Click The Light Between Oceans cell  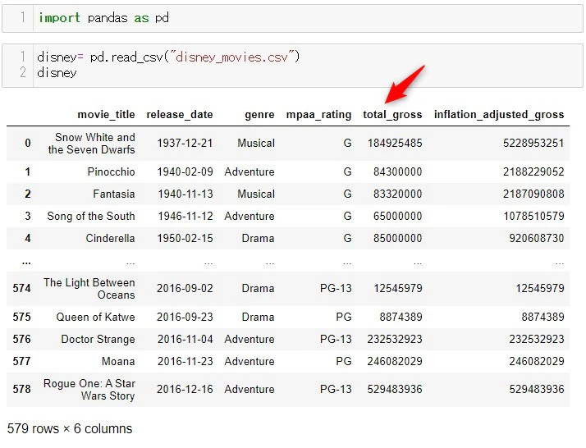point(89,289)
